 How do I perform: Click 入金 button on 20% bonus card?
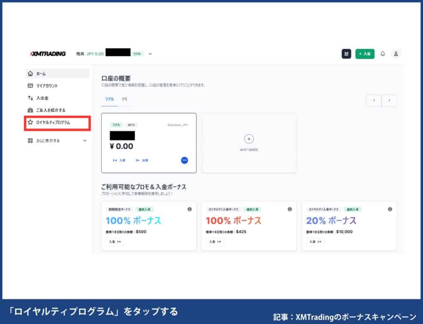[x=315, y=242]
